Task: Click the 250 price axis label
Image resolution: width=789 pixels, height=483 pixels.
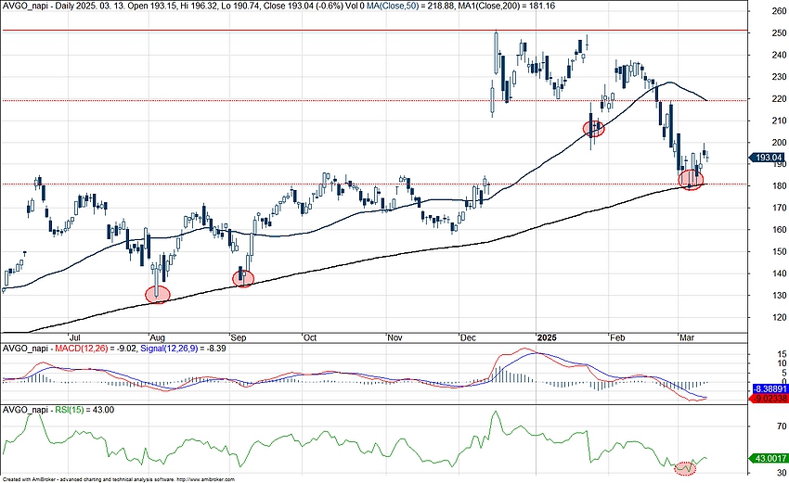Action: pyautogui.click(x=779, y=33)
